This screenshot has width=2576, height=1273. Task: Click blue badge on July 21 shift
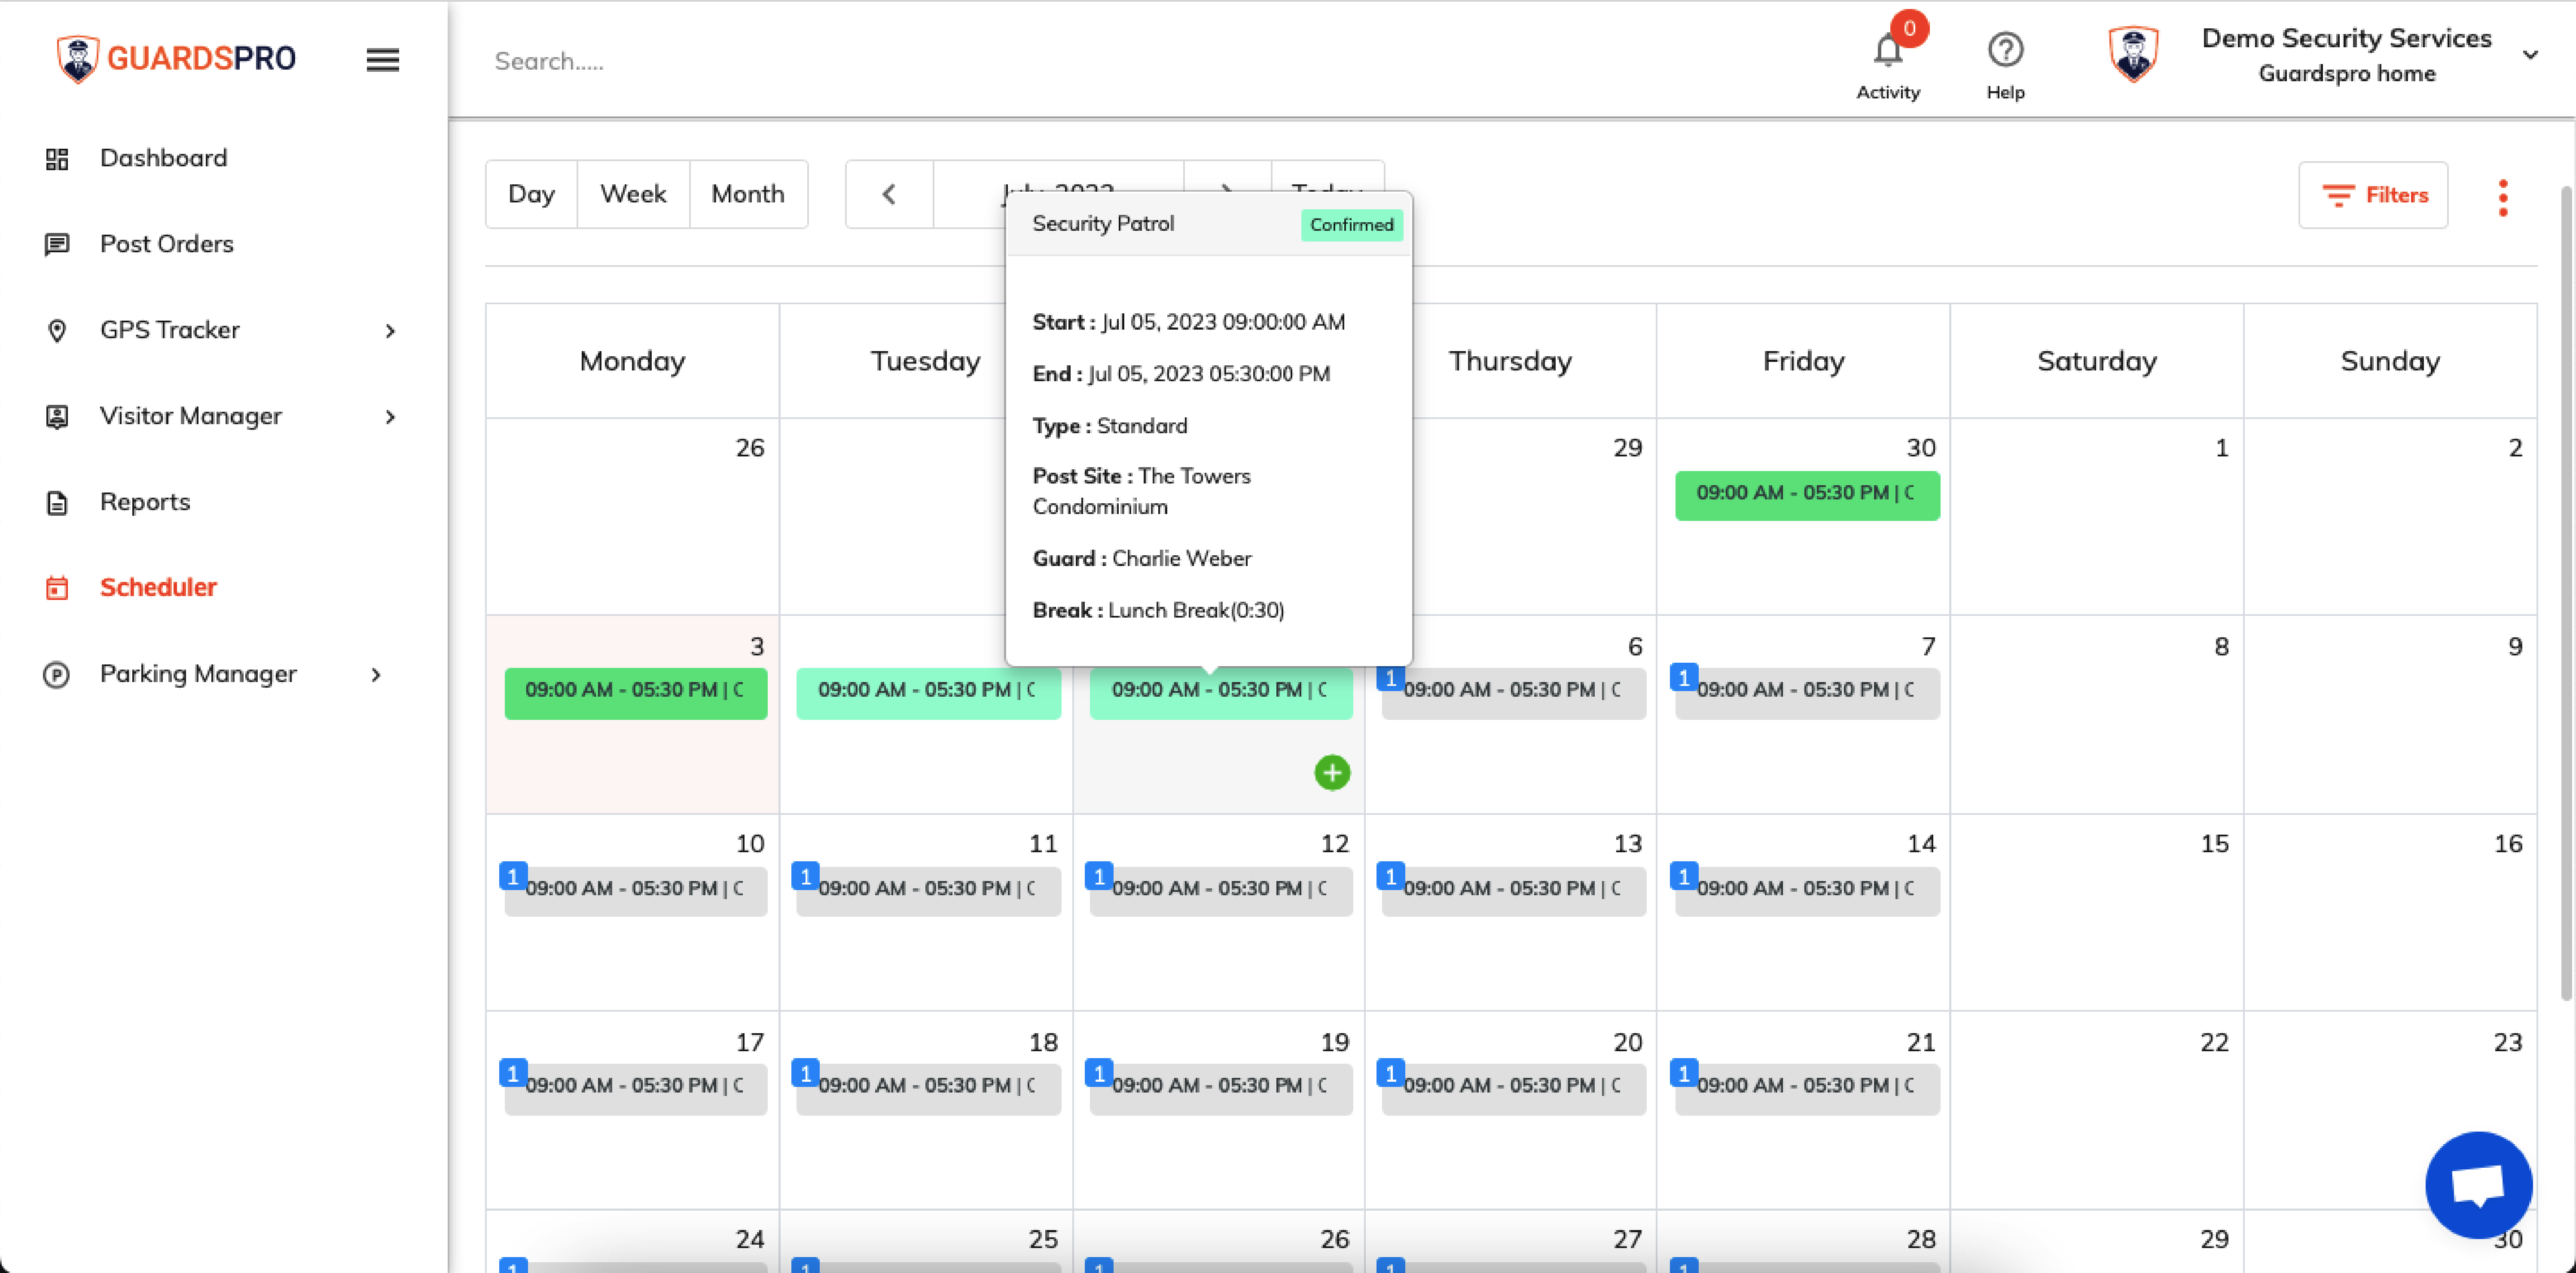point(1684,1073)
